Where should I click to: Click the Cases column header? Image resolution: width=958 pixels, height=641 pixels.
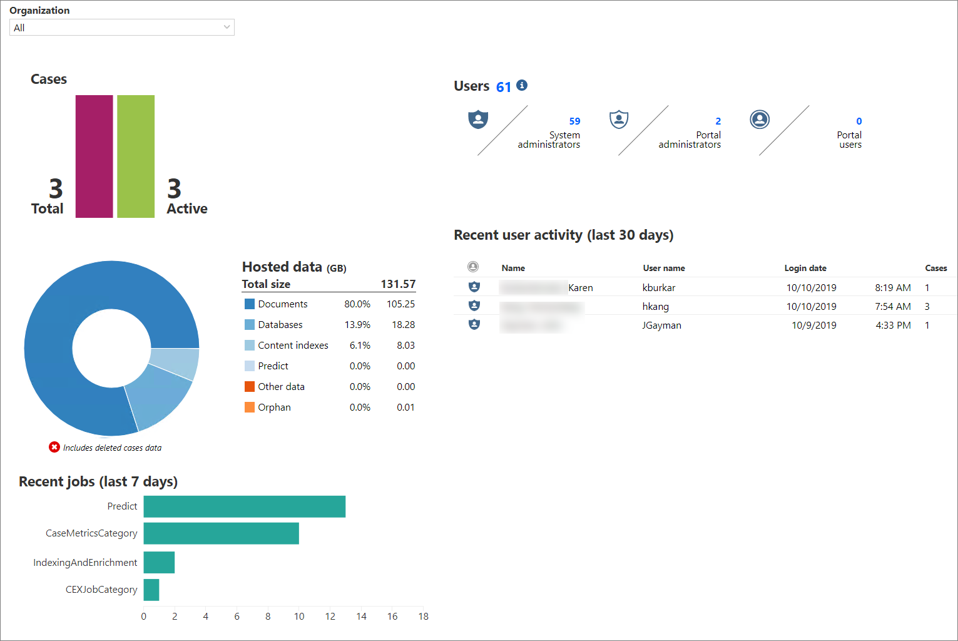tap(936, 267)
